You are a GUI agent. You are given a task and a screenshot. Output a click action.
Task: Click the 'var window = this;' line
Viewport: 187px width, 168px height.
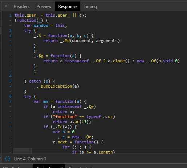pos(45,25)
